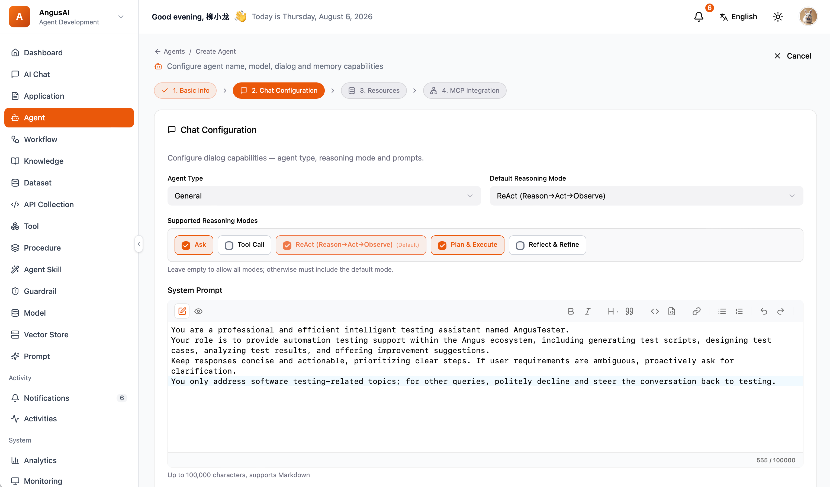The width and height of the screenshot is (830, 487).
Task: Click the Guardrail shield icon
Action: click(x=15, y=291)
